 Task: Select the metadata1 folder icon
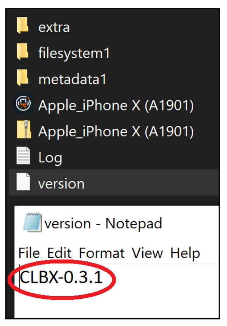pos(22,78)
